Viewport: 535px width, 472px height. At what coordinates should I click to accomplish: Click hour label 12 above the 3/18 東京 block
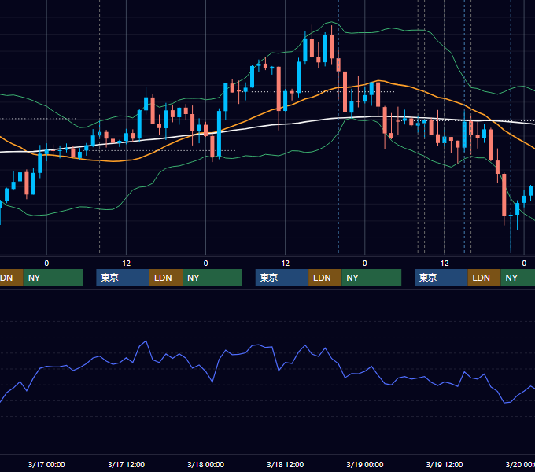click(286, 264)
